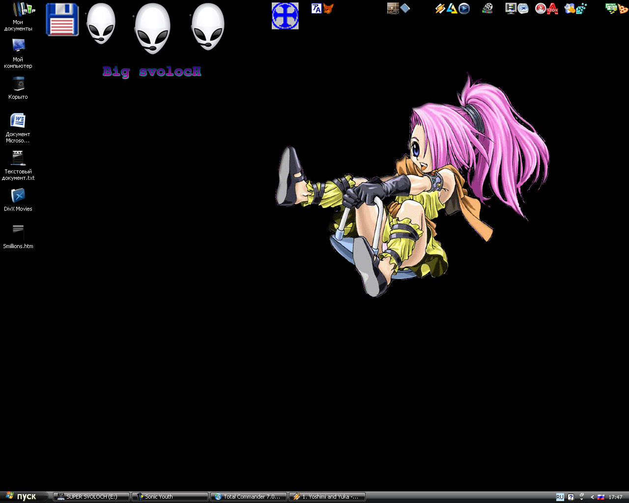629x503 pixels.
Task: Switch to Total Commander 7.0 taskbar button
Action: pos(249,497)
